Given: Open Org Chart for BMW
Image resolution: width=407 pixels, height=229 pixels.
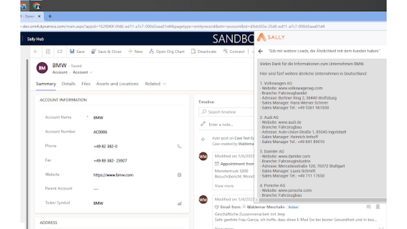Looking at the screenshot, I should pyautogui.click(x=166, y=51).
